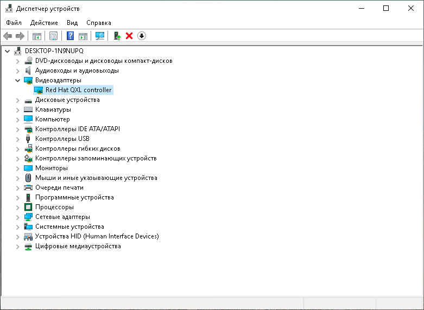424x310 pixels.
Task: Click the network adapters icon
Action: pos(28,217)
